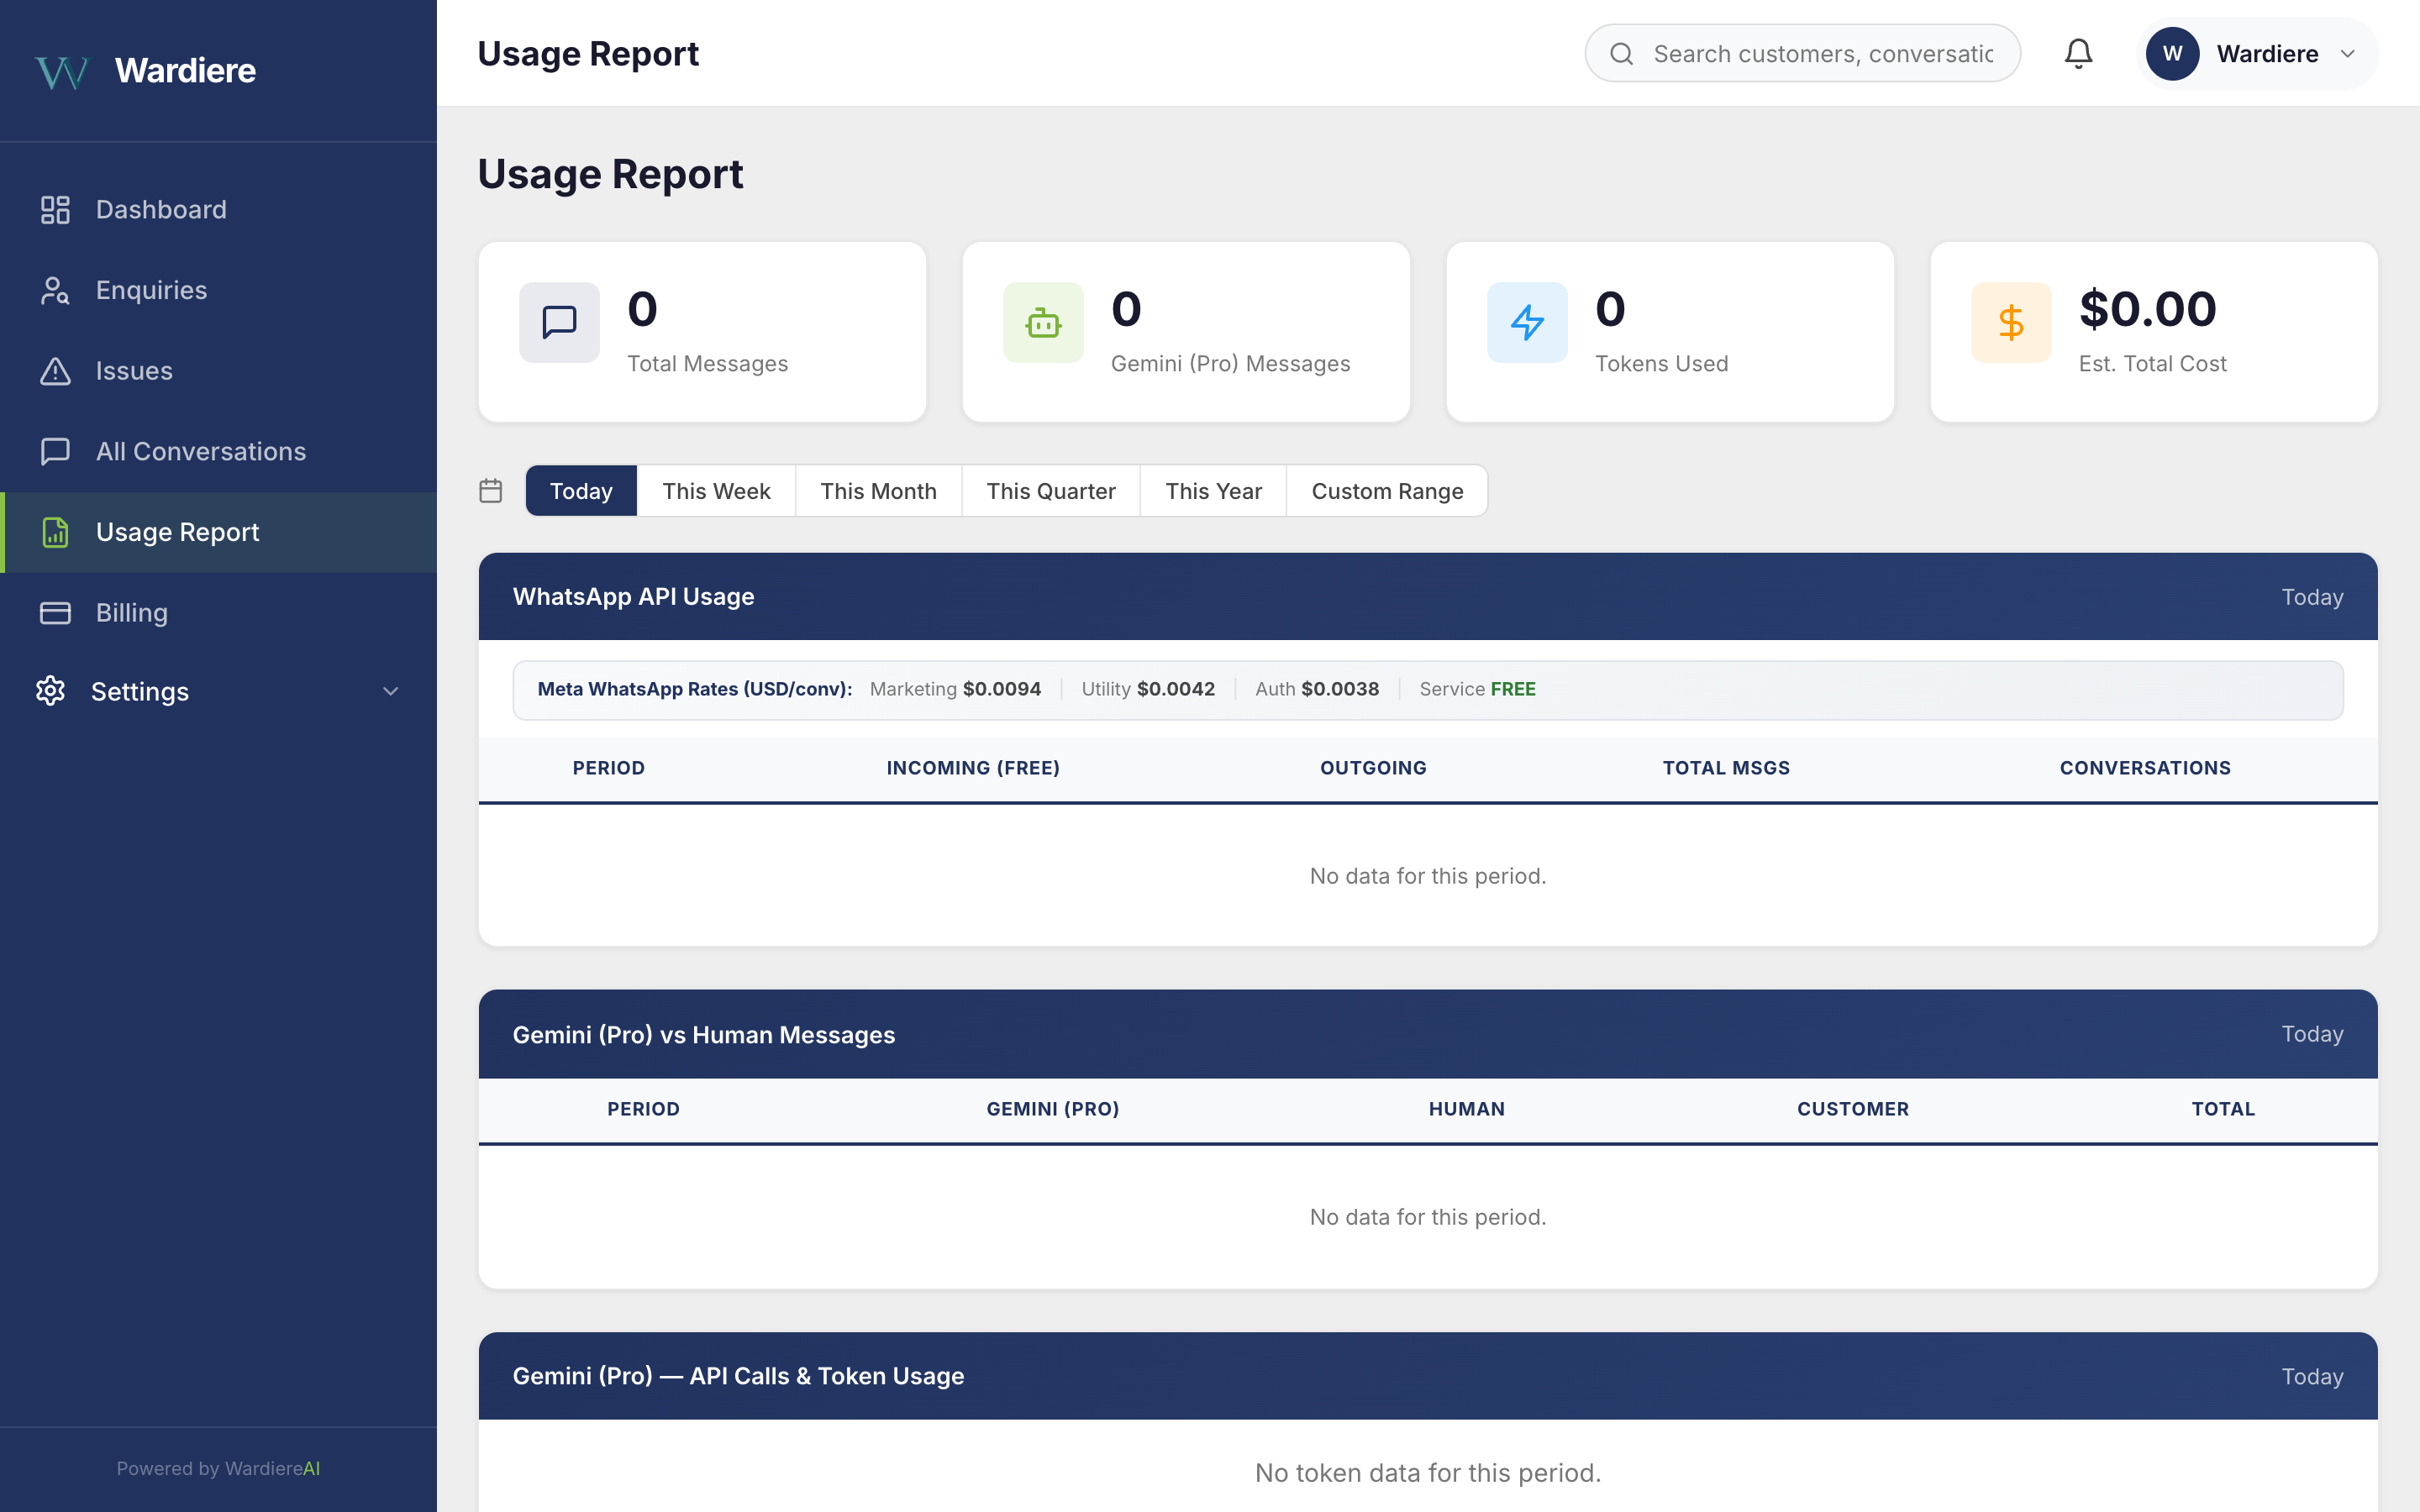Choose the This Year tab

pos(1213,491)
